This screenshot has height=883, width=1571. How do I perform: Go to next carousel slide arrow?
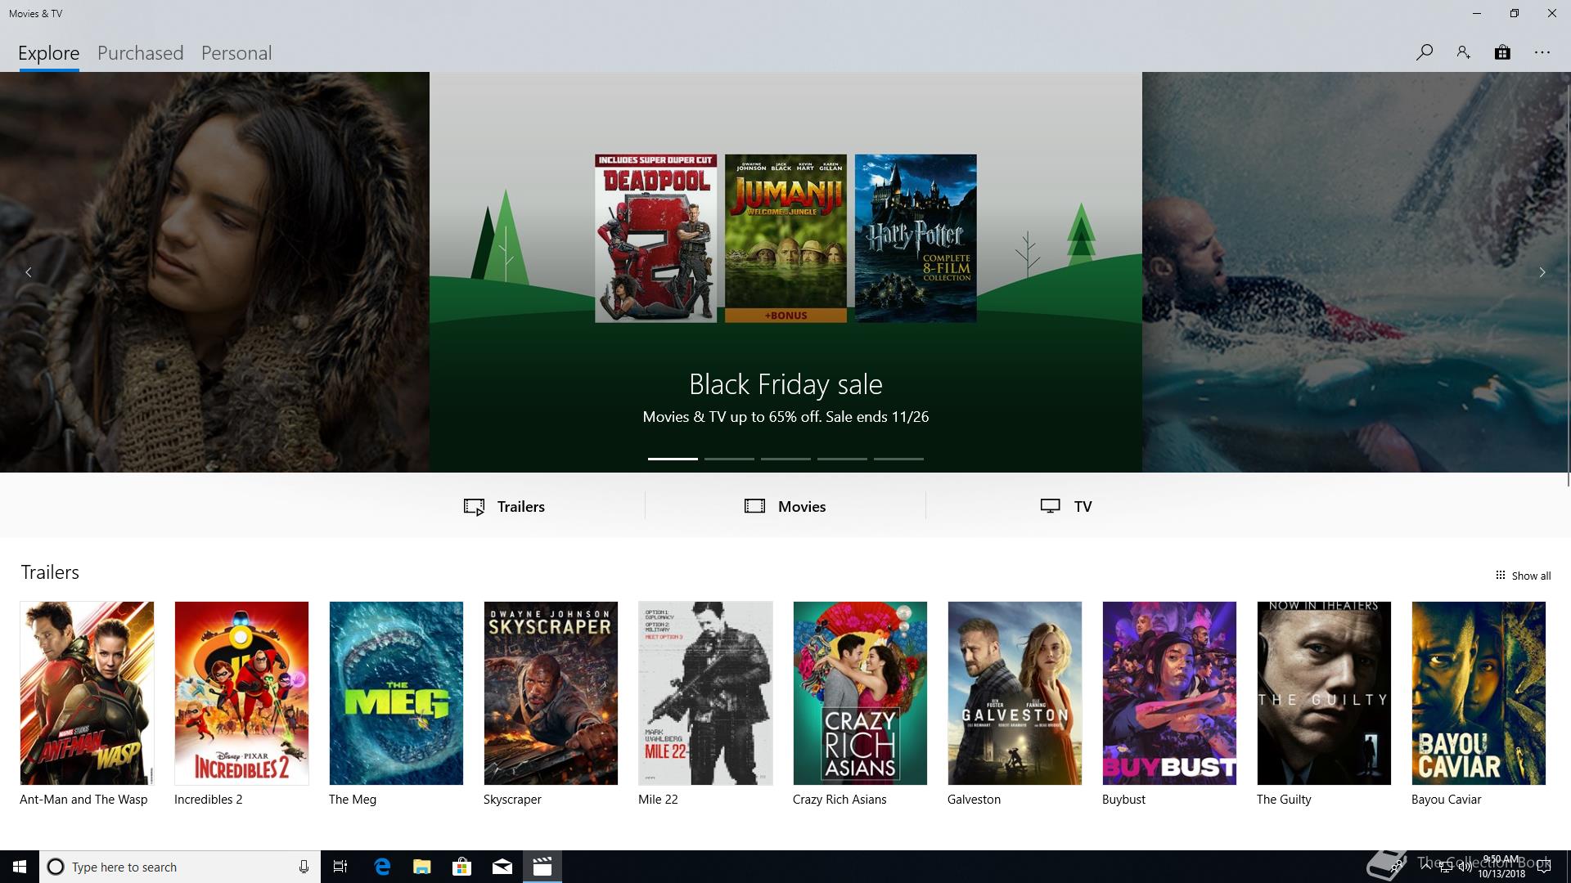pyautogui.click(x=1542, y=272)
